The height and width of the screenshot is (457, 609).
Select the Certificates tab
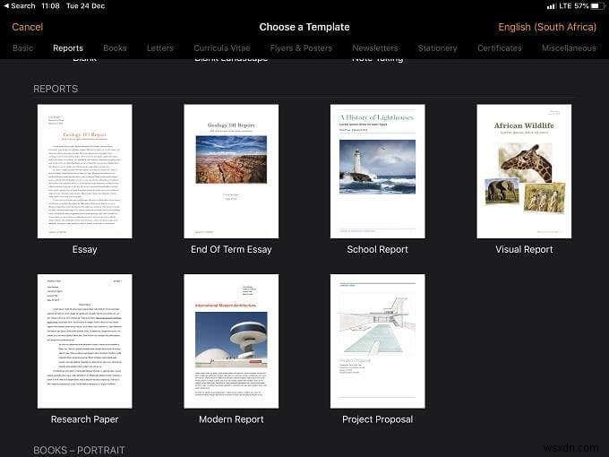[x=500, y=47]
